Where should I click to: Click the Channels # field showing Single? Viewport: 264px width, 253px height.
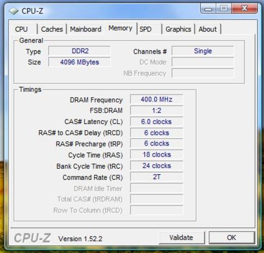pos(203,51)
